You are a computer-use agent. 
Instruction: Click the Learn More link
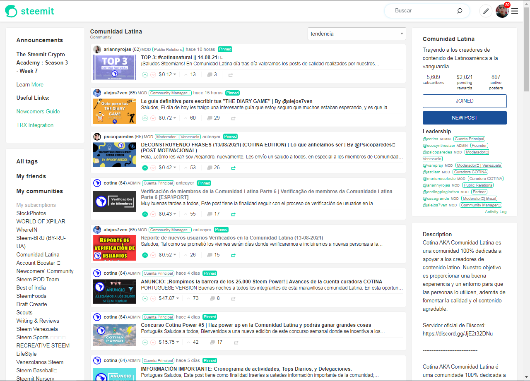click(x=37, y=84)
